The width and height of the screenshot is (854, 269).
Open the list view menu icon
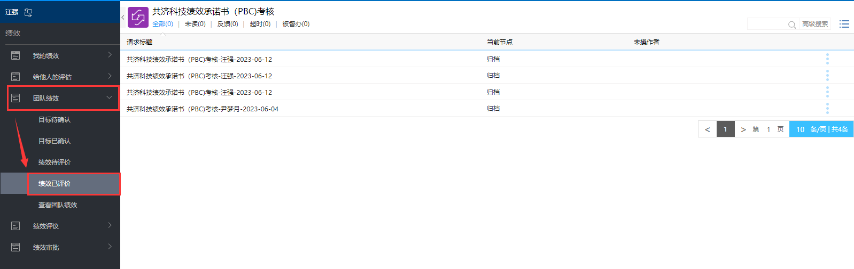click(x=844, y=24)
